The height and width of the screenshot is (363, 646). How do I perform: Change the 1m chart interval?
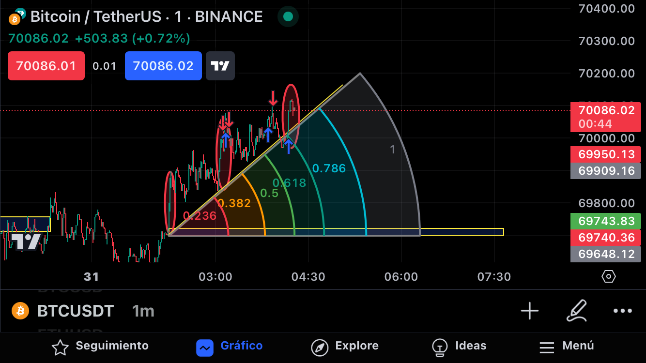(143, 311)
